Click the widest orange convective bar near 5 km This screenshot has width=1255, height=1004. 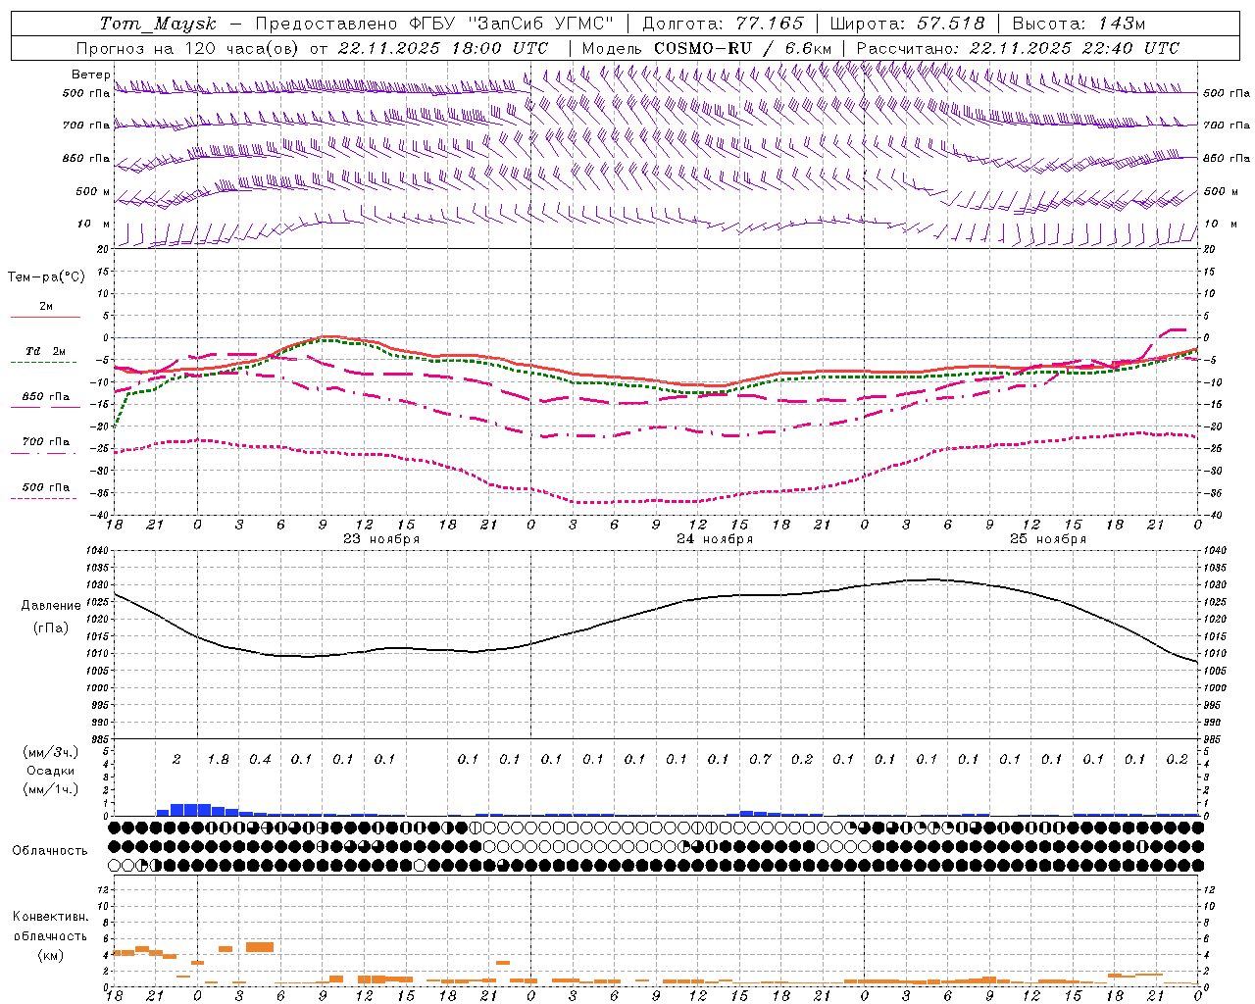260,947
